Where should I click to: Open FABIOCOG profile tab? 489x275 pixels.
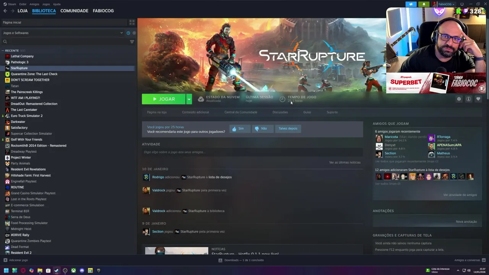[103, 11]
